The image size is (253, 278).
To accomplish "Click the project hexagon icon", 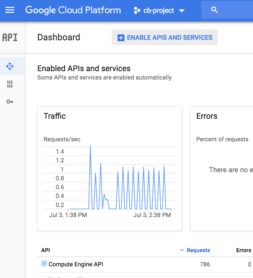I will click(137, 10).
